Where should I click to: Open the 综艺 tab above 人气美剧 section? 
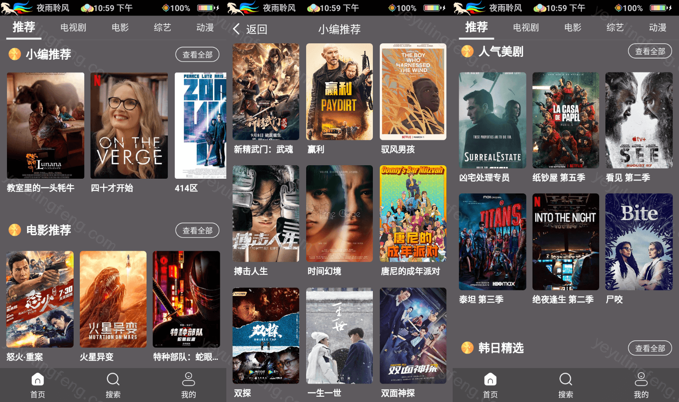[x=615, y=27]
